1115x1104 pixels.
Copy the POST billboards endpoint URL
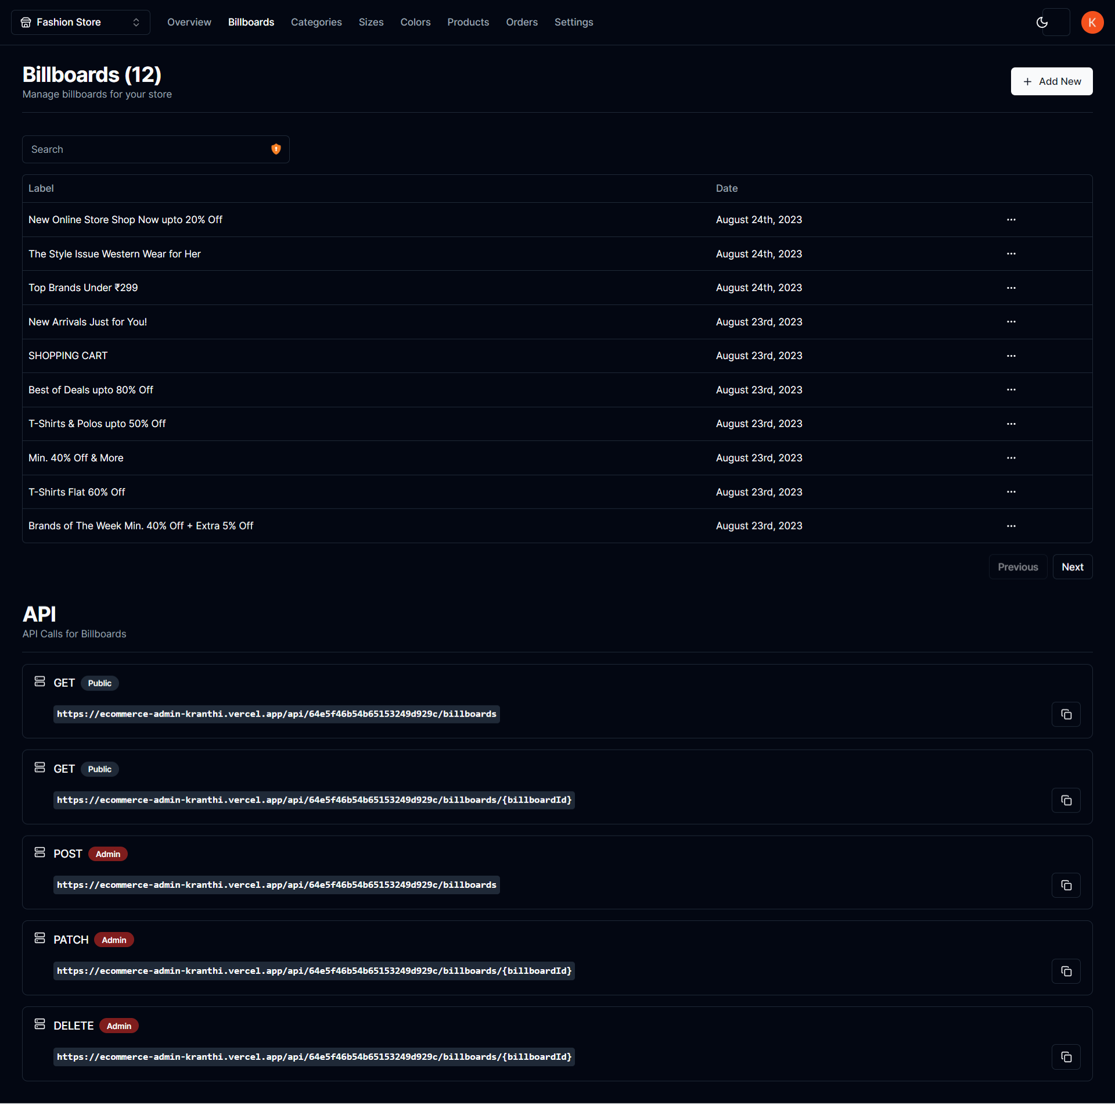[1066, 886]
